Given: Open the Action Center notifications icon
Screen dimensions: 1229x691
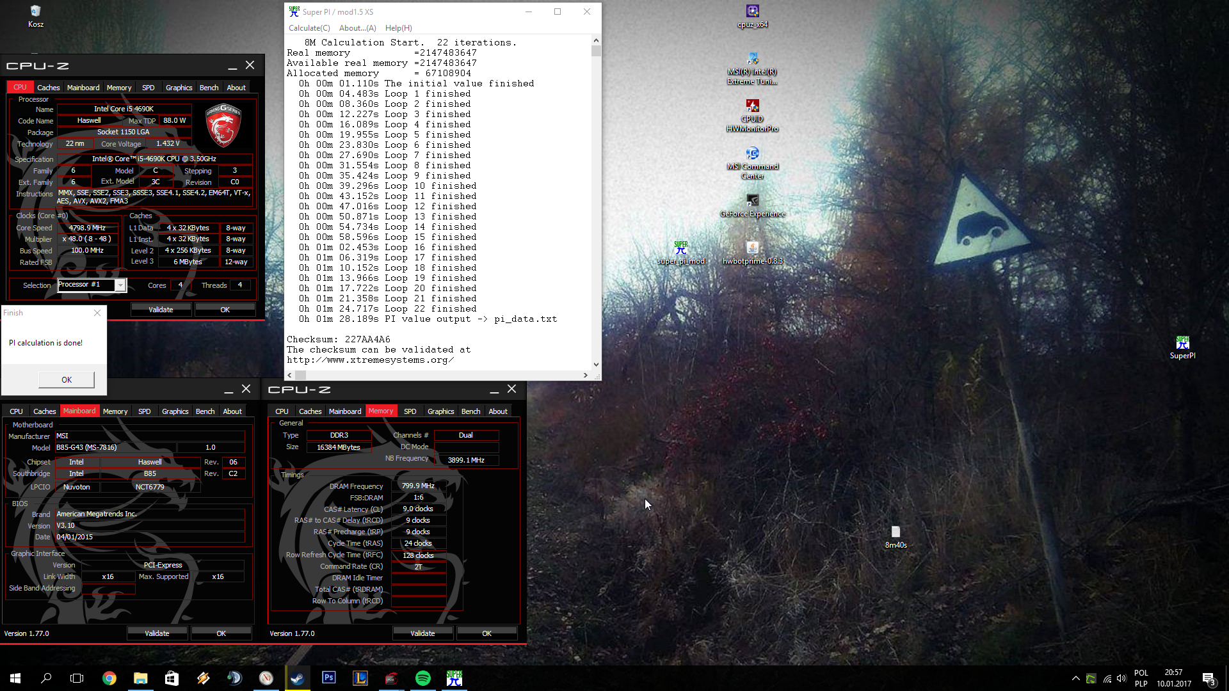Looking at the screenshot, I should click(1209, 678).
